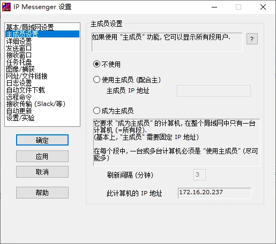Select 主成员设置 in the settings list
276x244 pixels.
tap(42, 34)
